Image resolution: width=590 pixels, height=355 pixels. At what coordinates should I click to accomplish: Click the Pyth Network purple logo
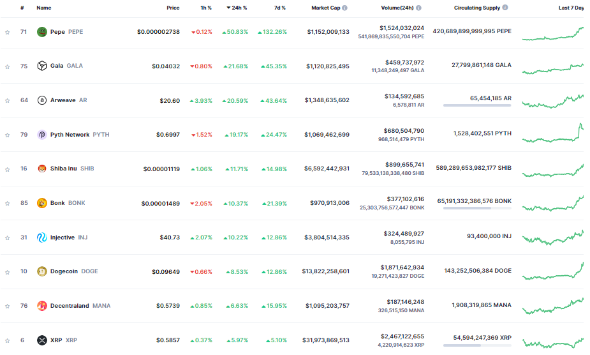tap(41, 135)
